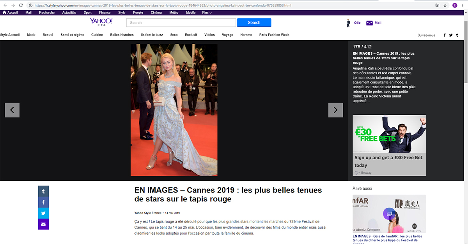Screen dimensions: 468x244
Task: Share article via Facebook sidebar button
Action: 43,203
